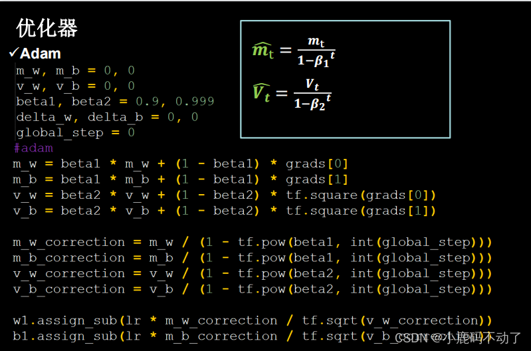Select the 'beta1, beta2 = 0.9, 0.999' line

coord(115,101)
